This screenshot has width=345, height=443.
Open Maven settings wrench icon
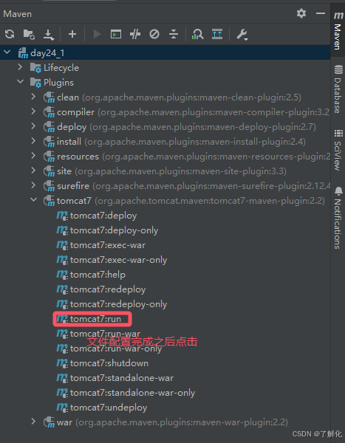click(x=242, y=35)
